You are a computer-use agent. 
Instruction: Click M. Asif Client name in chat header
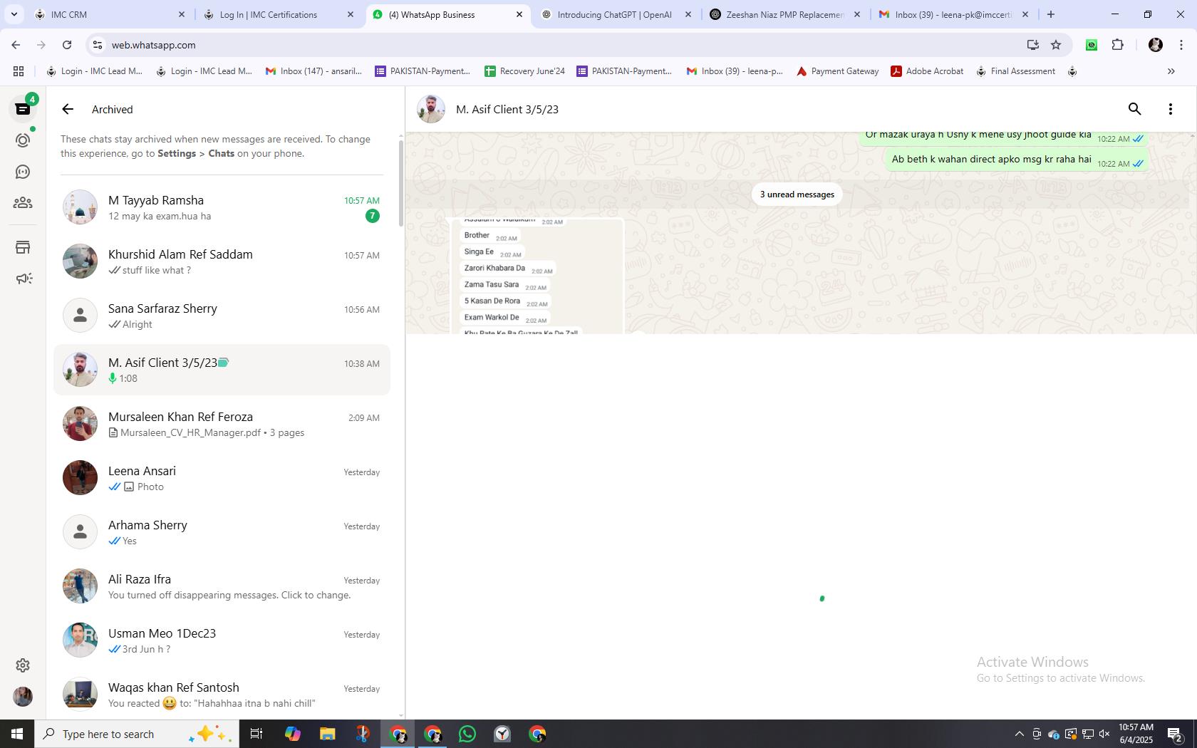pyautogui.click(x=507, y=109)
